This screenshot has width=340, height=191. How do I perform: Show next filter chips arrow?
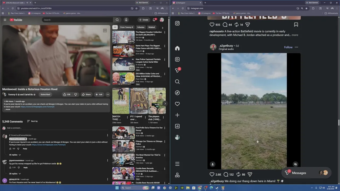(163, 28)
